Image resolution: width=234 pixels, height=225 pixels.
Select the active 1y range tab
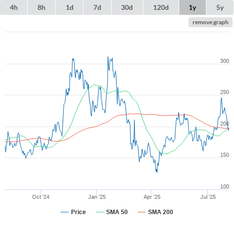click(193, 7)
